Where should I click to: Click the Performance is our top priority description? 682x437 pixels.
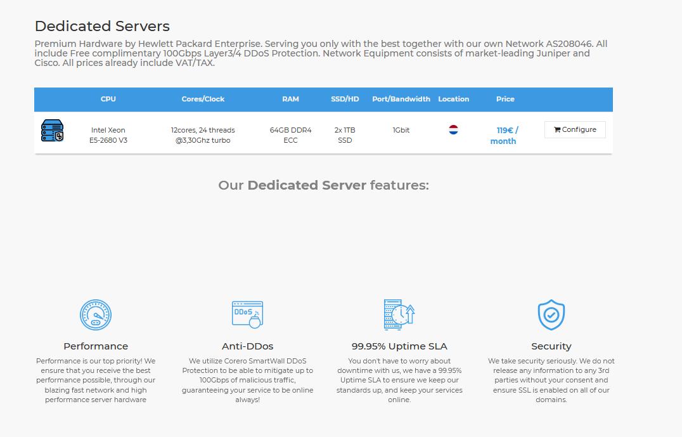(96, 381)
